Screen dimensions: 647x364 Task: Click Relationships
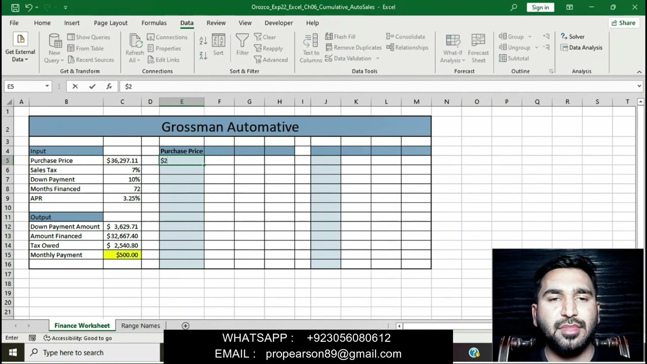point(407,48)
